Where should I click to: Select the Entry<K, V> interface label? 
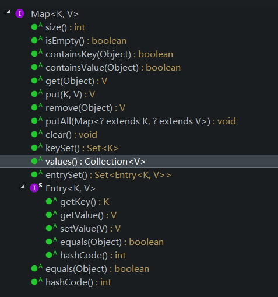(x=71, y=188)
